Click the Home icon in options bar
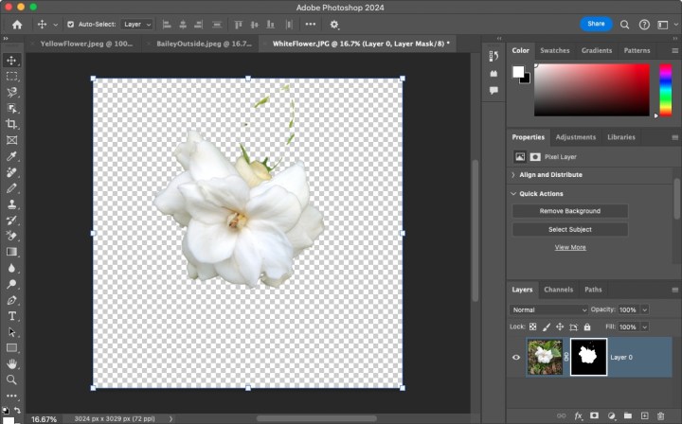 click(16, 24)
